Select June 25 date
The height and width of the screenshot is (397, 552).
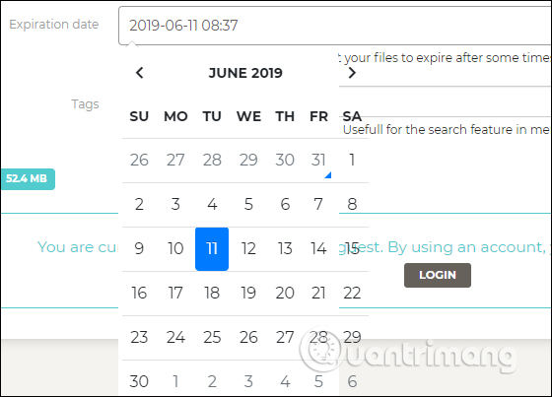click(212, 338)
